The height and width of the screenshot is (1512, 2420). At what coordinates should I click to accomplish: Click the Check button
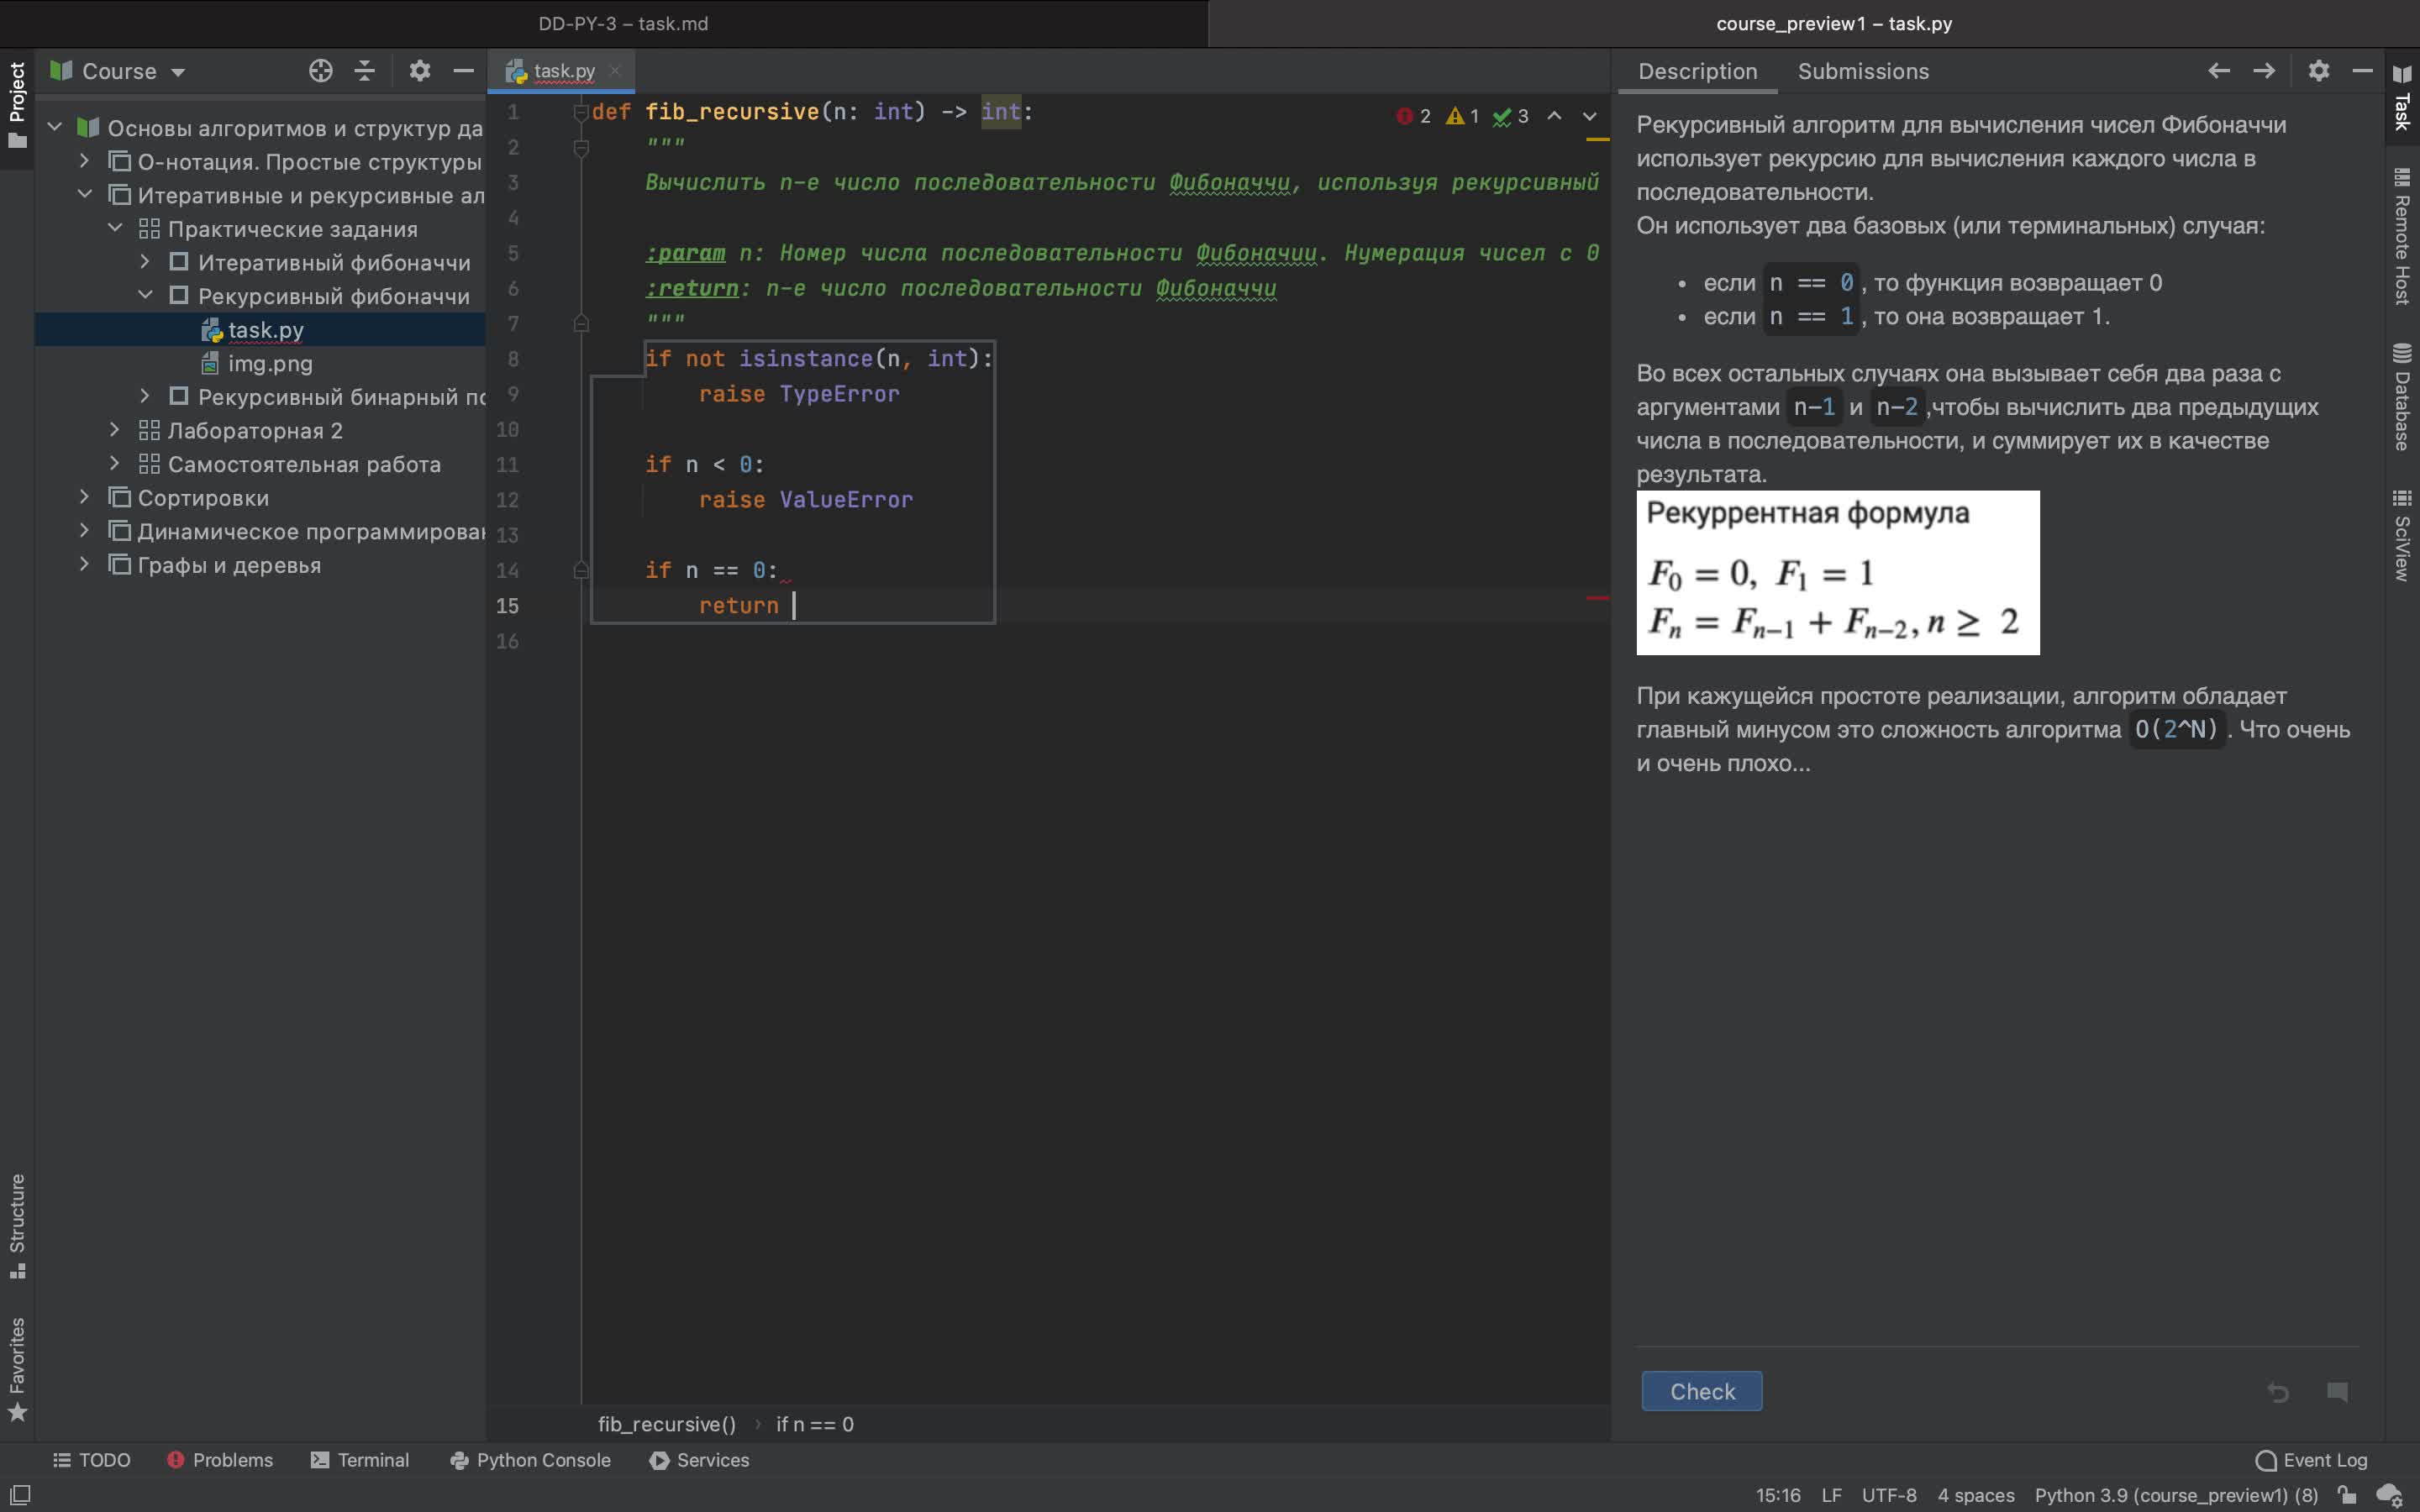(1702, 1391)
